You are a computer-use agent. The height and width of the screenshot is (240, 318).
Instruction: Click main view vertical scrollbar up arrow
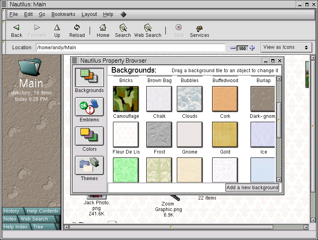[x=313, y=58]
